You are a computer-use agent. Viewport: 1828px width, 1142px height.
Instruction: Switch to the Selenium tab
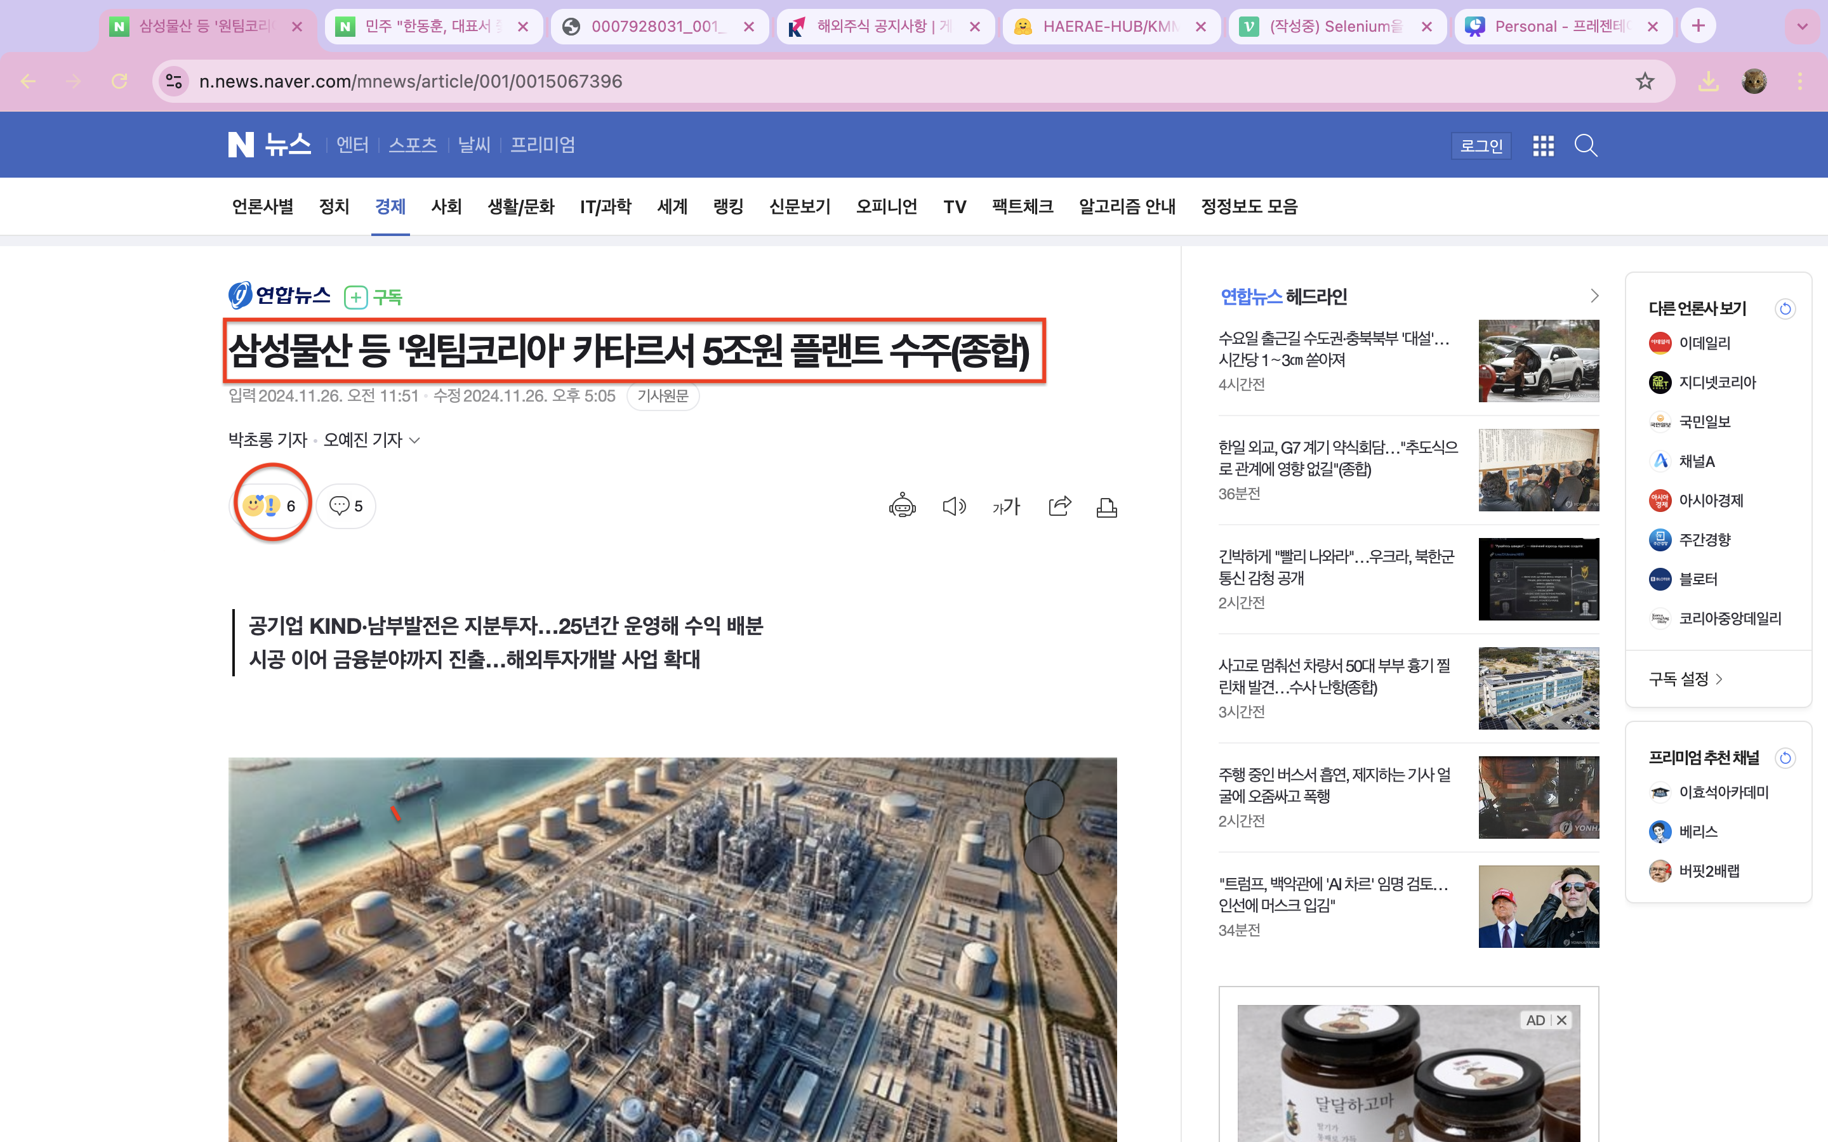click(1337, 27)
